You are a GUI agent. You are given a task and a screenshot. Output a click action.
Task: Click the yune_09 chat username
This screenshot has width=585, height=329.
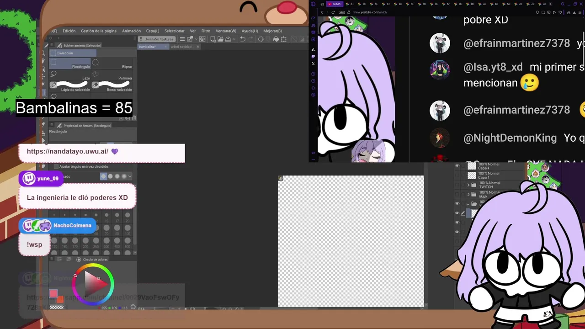click(48, 179)
